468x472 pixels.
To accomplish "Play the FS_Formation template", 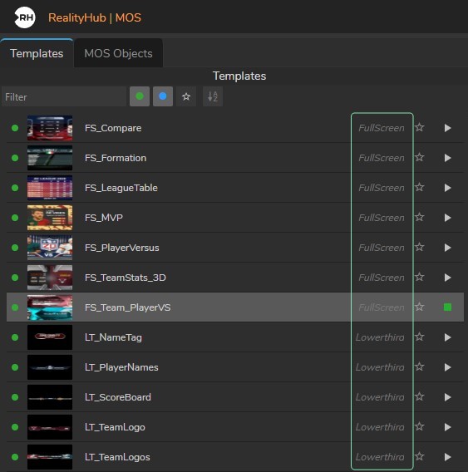I will (x=447, y=158).
